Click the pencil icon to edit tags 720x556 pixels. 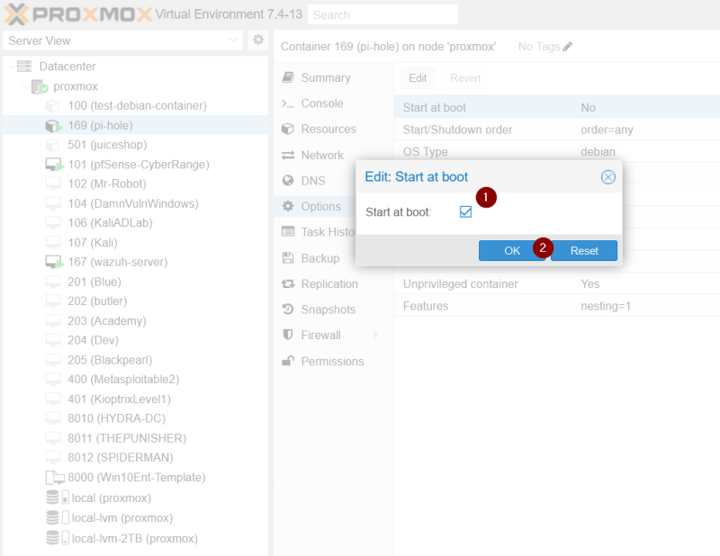[567, 47]
